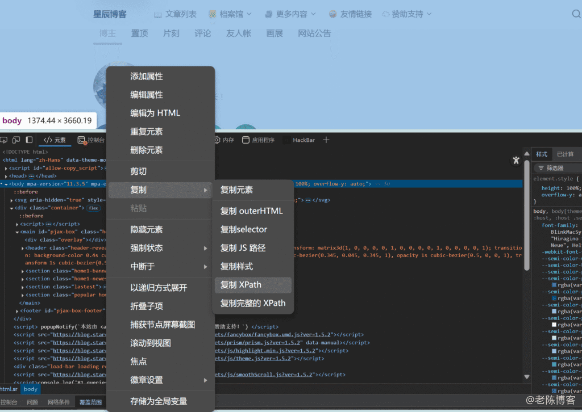The width and height of the screenshot is (582, 412).
Task: Click the plus icon after HackBar
Action: [x=326, y=140]
